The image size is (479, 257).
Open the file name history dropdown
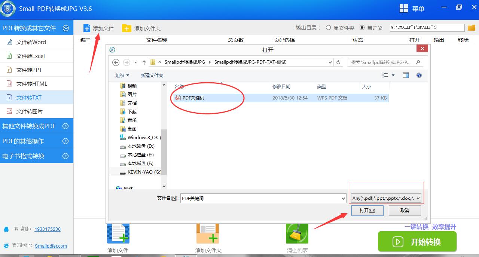(x=343, y=198)
